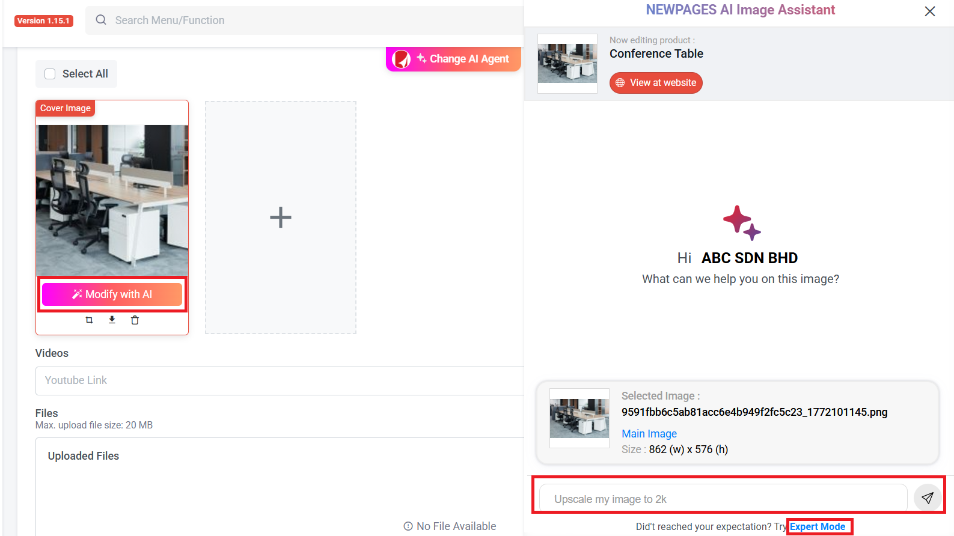Select the office desk cover image thumbnail
This screenshot has width=954, height=536.
pos(112,199)
